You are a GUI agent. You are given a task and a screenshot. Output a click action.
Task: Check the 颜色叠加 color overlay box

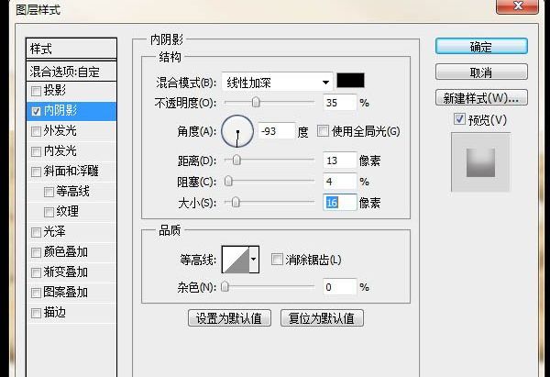[x=36, y=252]
